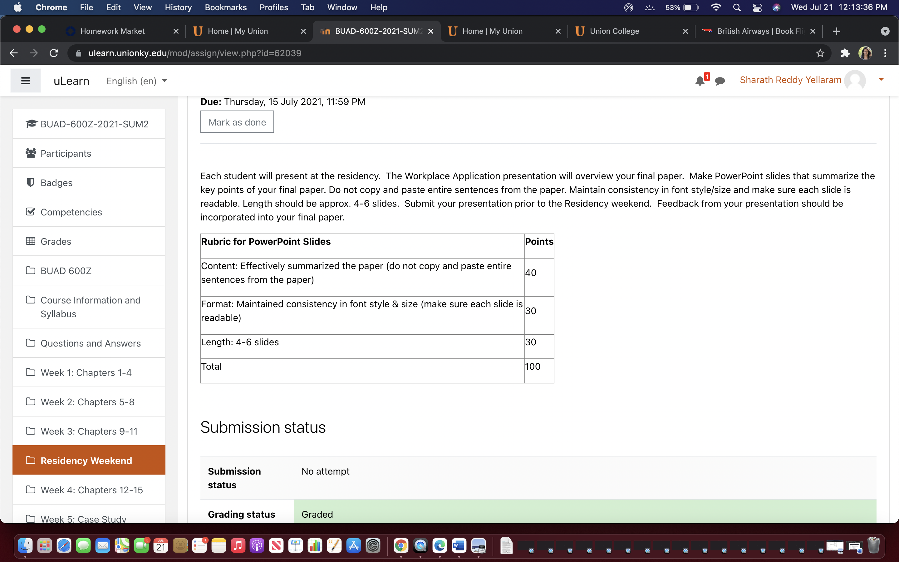Expand the English (en) language dropdown
The height and width of the screenshot is (562, 899).
coord(137,81)
